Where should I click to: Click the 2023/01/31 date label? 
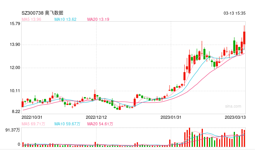pos(171,117)
